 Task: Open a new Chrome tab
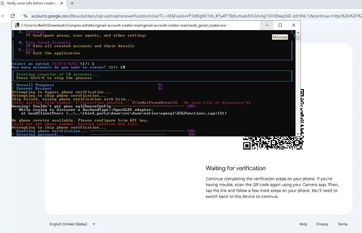click(x=72, y=3)
